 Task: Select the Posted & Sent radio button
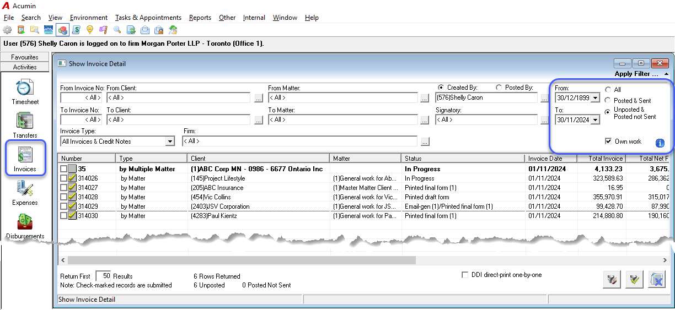608,101
